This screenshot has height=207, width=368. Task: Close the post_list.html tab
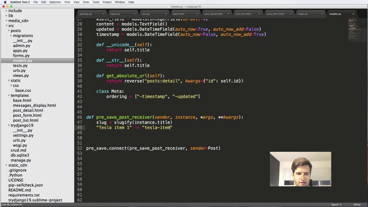tap(259, 14)
